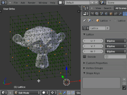
Task: Open the Object Constraints chain link icon
Action: [x=116, y=14]
